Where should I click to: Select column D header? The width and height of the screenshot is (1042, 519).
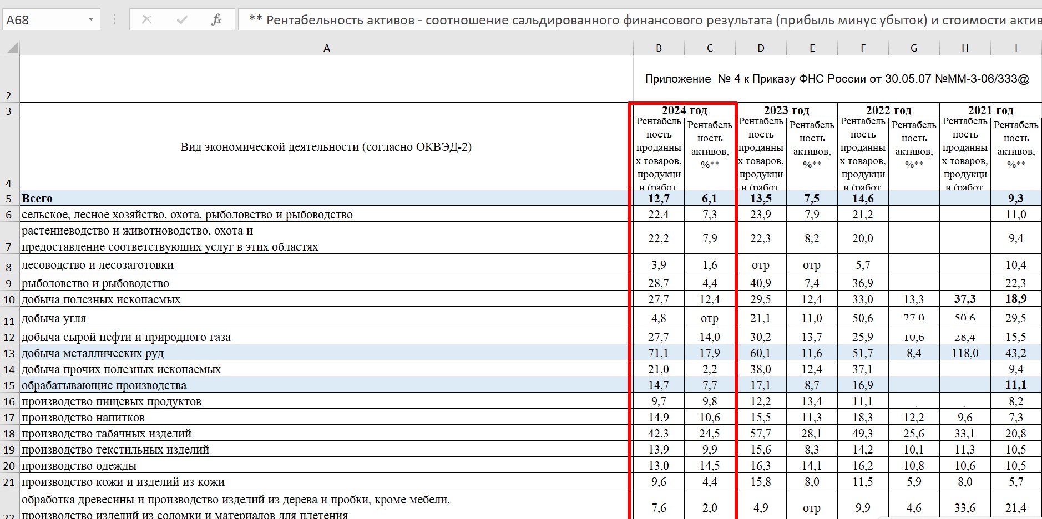(761, 48)
